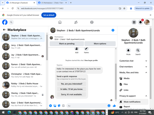Bookmark this page with the star icon

124,8
